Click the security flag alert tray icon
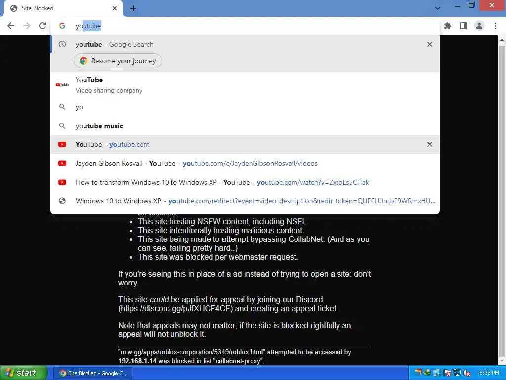The height and width of the screenshot is (380, 506). pos(447,373)
